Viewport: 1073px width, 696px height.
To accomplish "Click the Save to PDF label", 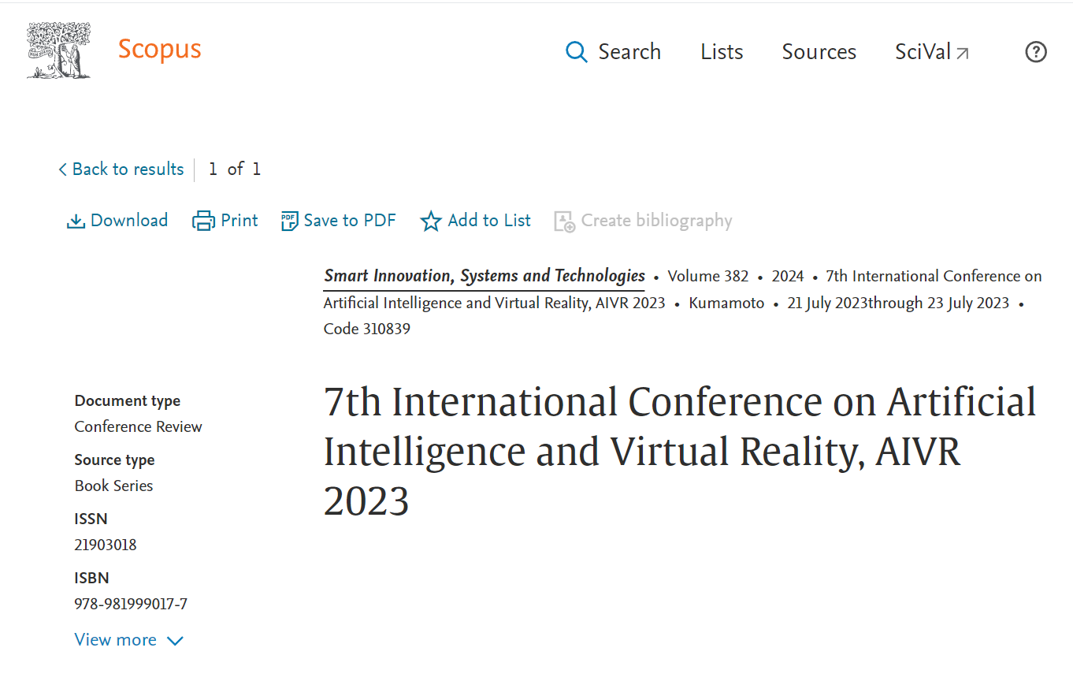I will [350, 221].
